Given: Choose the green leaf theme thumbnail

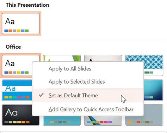Looking at the screenshot, I should 62,58.
